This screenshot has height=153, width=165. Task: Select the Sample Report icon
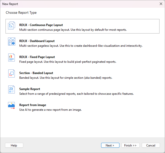[x=12, y=89]
